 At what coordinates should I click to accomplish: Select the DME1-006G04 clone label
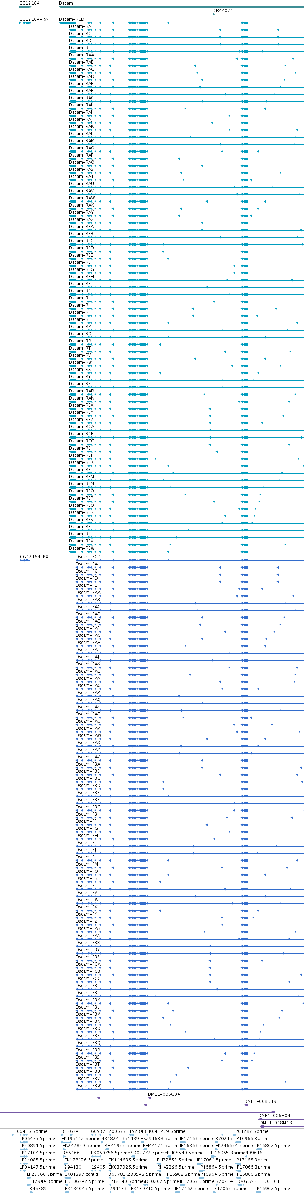coord(164,1094)
